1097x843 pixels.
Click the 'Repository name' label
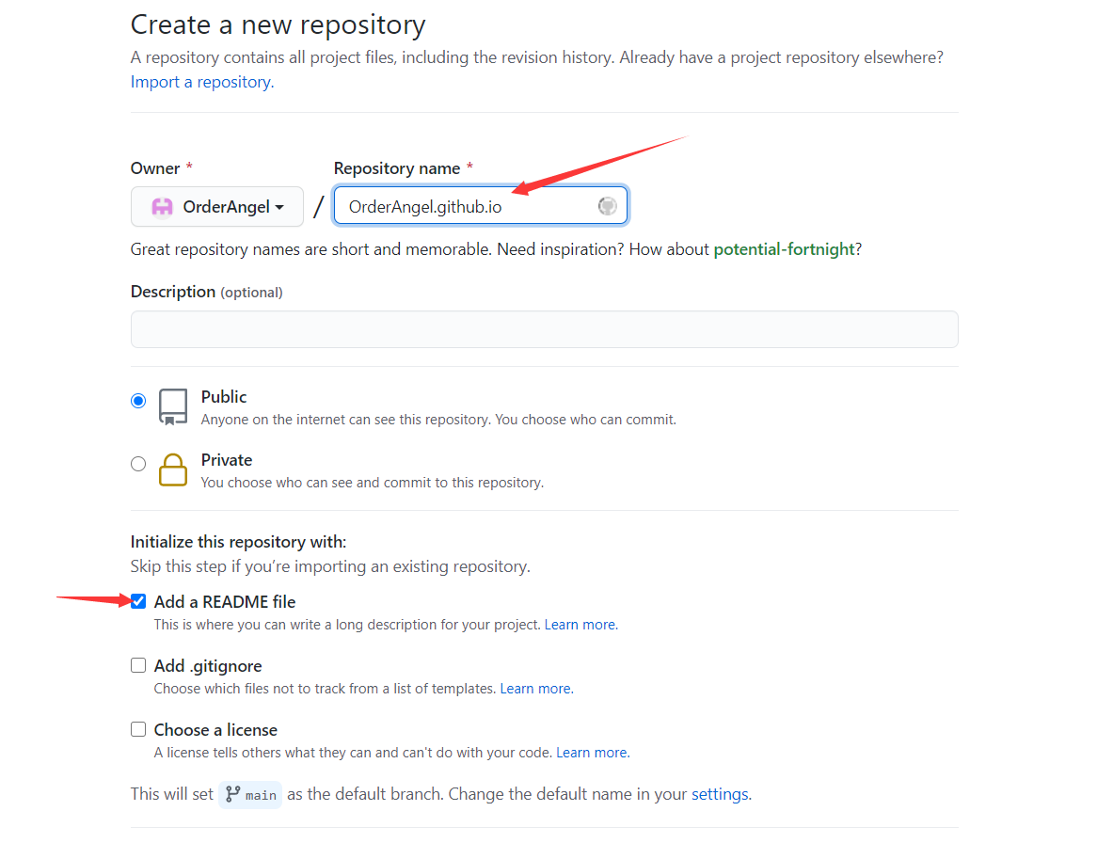click(397, 168)
